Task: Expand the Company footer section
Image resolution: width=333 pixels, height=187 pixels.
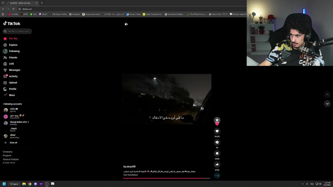Action: (x=8, y=152)
